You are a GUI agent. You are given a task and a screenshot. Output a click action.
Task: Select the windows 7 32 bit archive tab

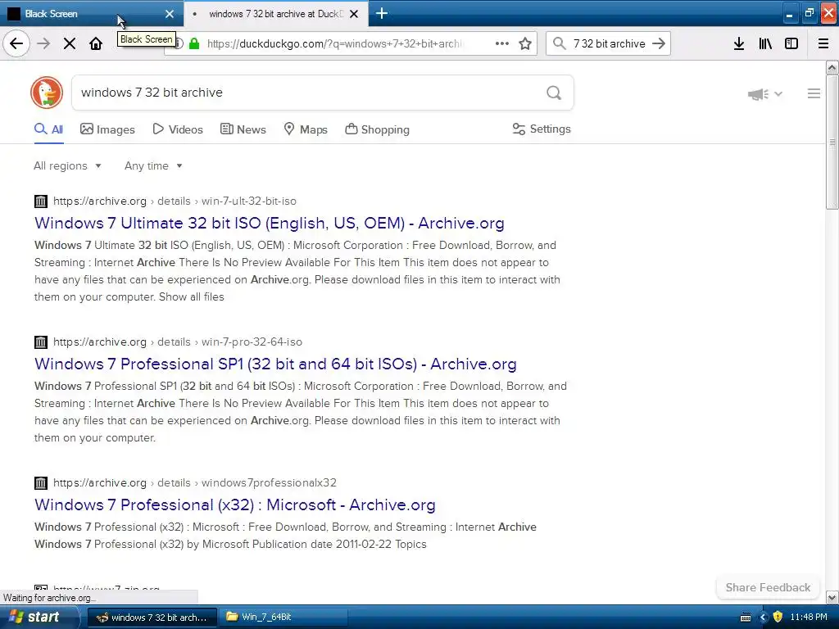coord(275,14)
